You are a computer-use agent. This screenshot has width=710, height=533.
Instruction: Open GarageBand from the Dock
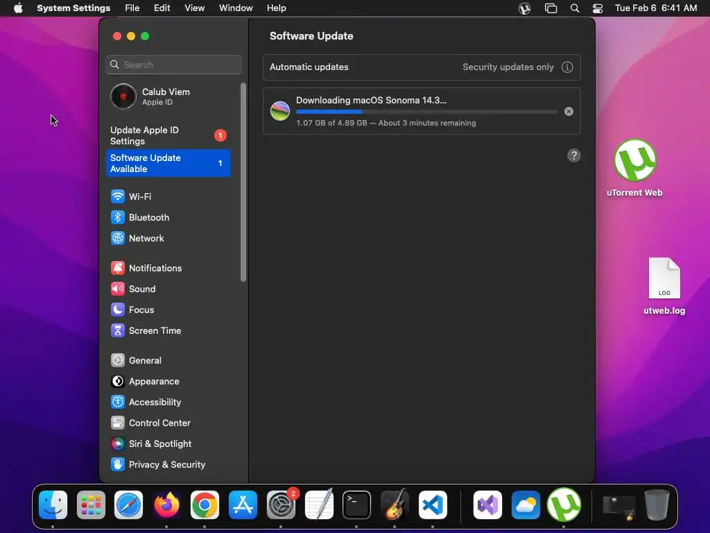(395, 505)
